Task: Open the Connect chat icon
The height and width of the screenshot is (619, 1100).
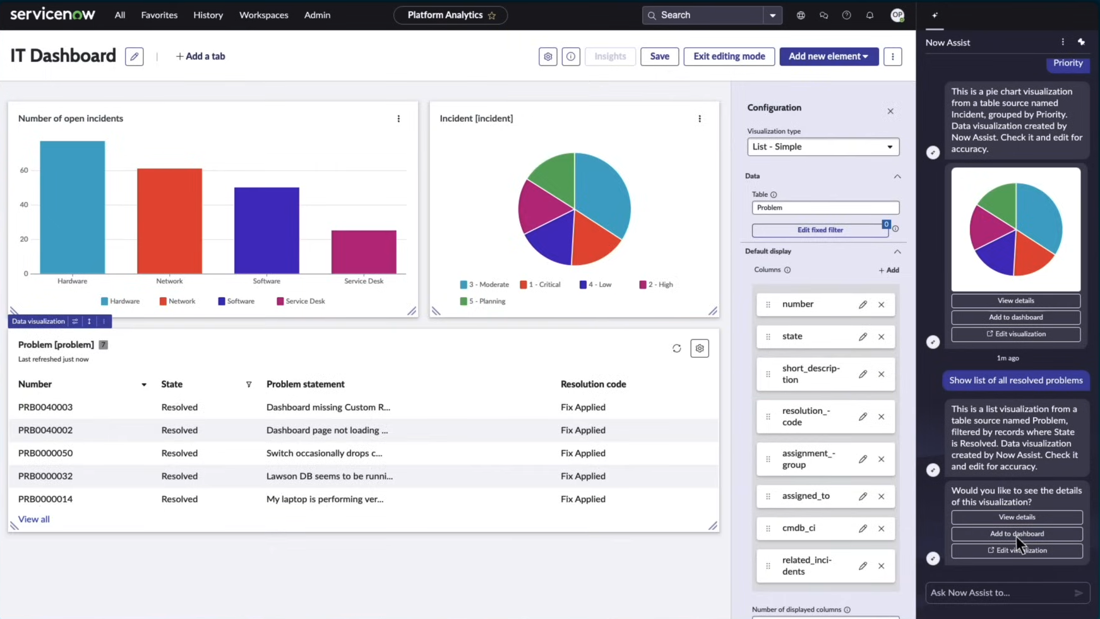Action: (x=823, y=15)
